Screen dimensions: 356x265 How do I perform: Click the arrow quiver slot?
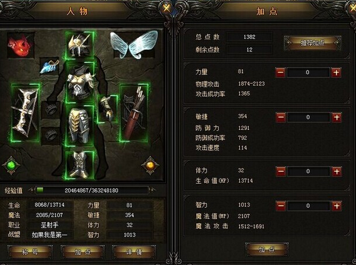[x=134, y=113]
